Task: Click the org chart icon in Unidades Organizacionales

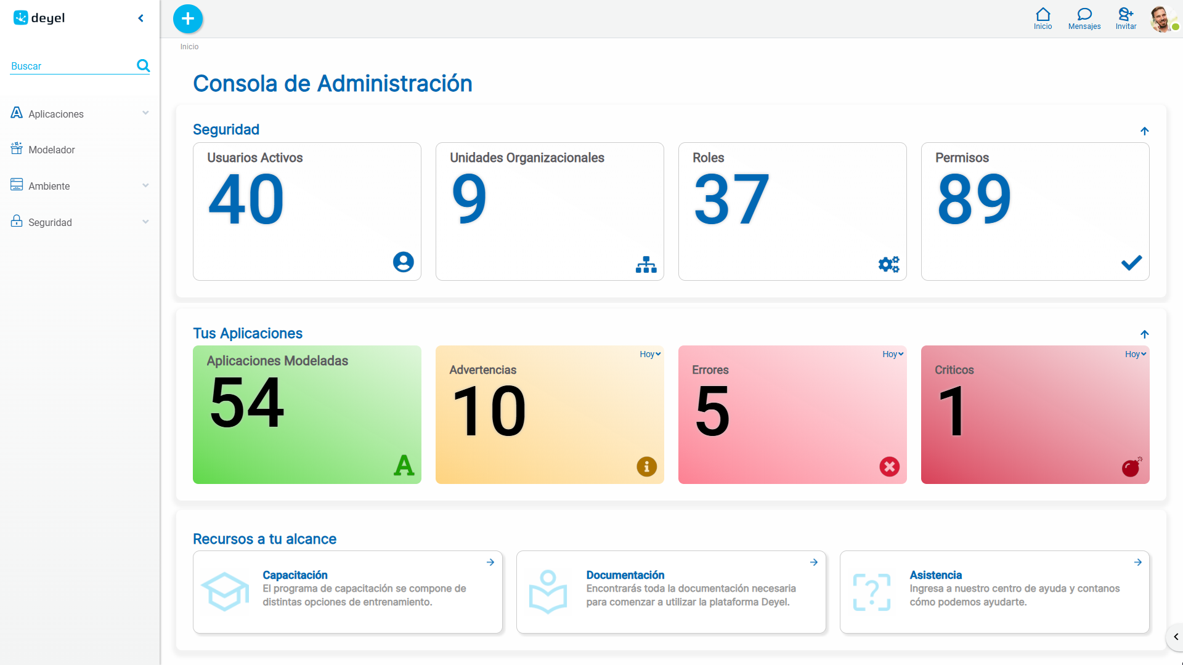Action: click(x=646, y=265)
